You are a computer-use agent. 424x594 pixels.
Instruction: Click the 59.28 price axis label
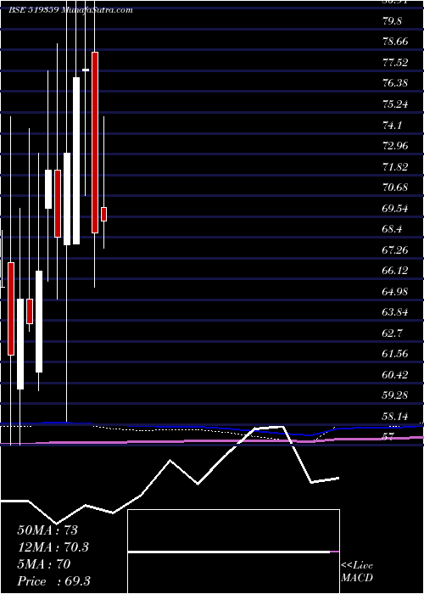[395, 395]
